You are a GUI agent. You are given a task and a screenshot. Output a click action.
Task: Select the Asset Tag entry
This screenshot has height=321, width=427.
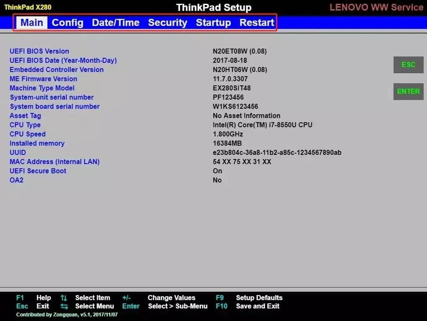(26, 116)
